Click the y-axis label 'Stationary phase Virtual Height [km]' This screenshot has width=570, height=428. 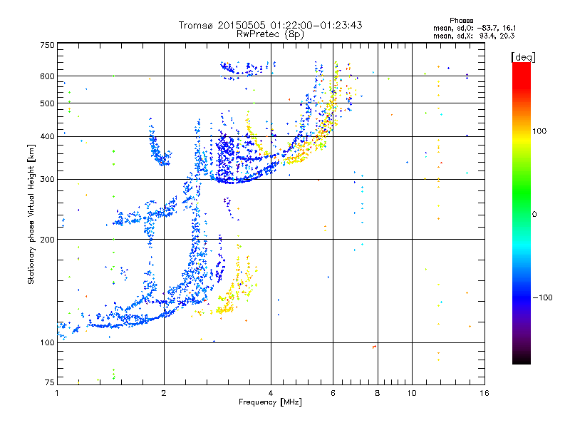coord(31,214)
